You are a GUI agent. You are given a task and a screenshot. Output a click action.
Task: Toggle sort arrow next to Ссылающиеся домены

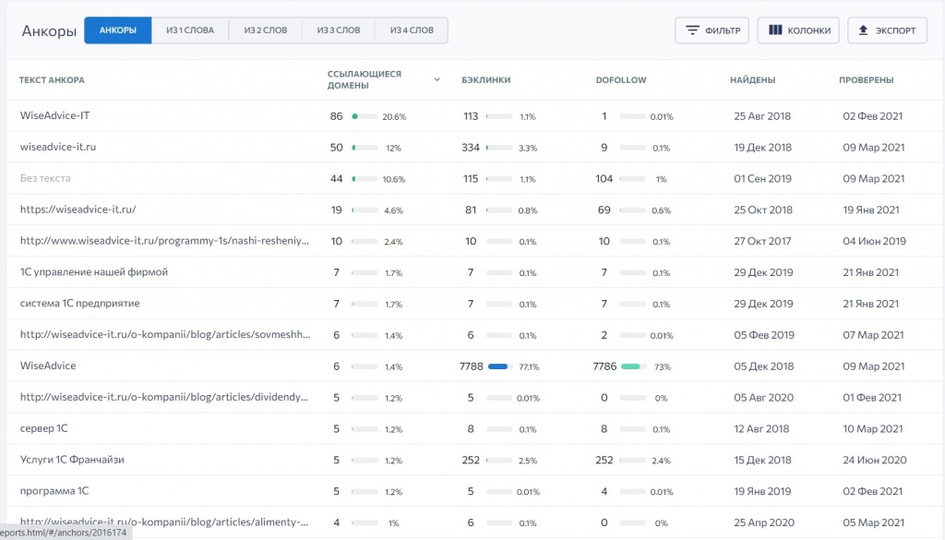coord(437,79)
